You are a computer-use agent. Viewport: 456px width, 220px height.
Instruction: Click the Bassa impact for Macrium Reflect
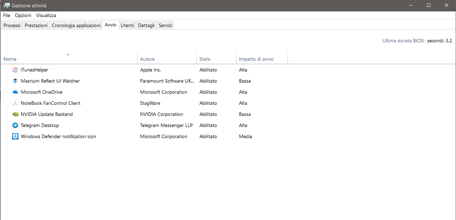click(245, 81)
